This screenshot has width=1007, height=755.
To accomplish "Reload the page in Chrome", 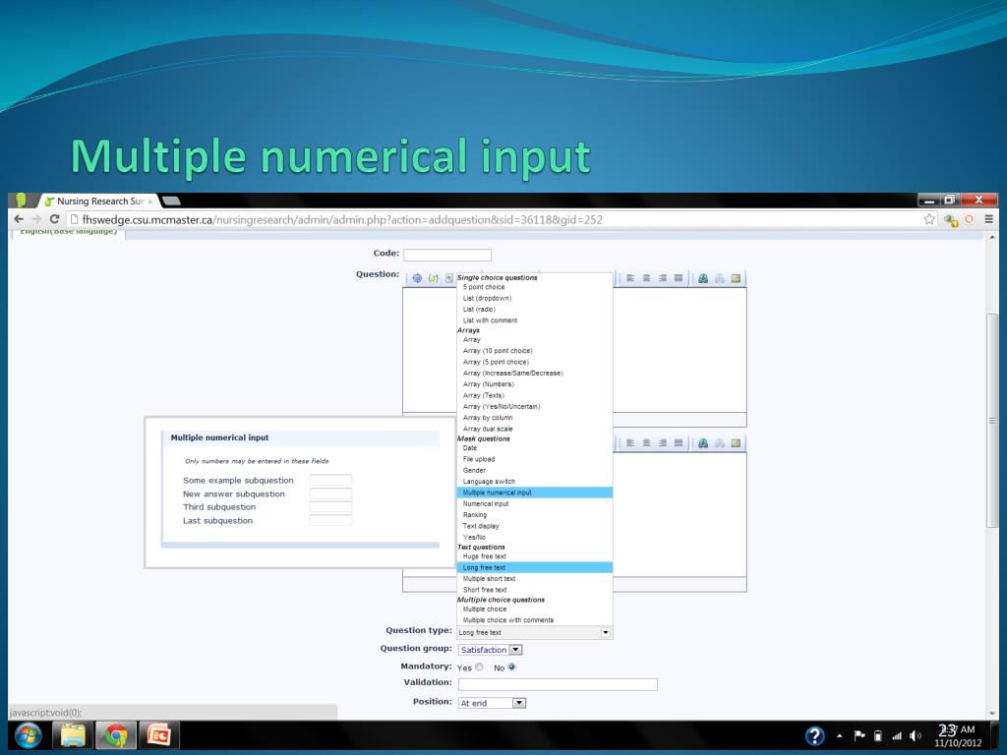I will (54, 219).
